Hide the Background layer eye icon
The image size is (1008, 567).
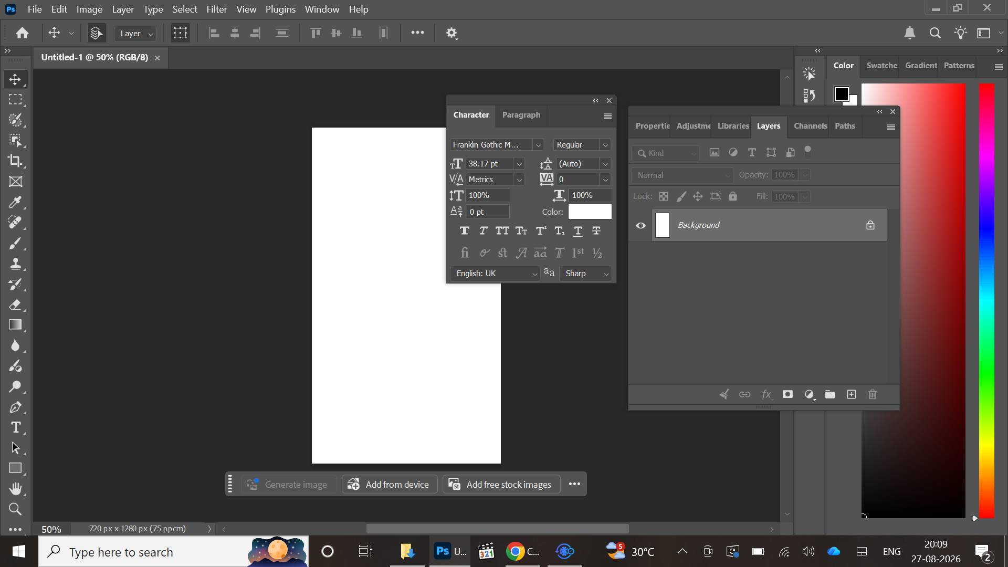[641, 226]
